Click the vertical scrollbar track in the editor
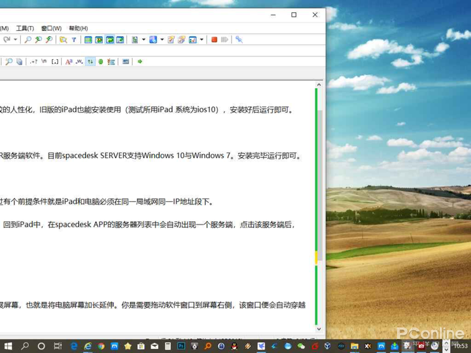Image resolution: width=471 pixels, height=353 pixels. (320, 202)
